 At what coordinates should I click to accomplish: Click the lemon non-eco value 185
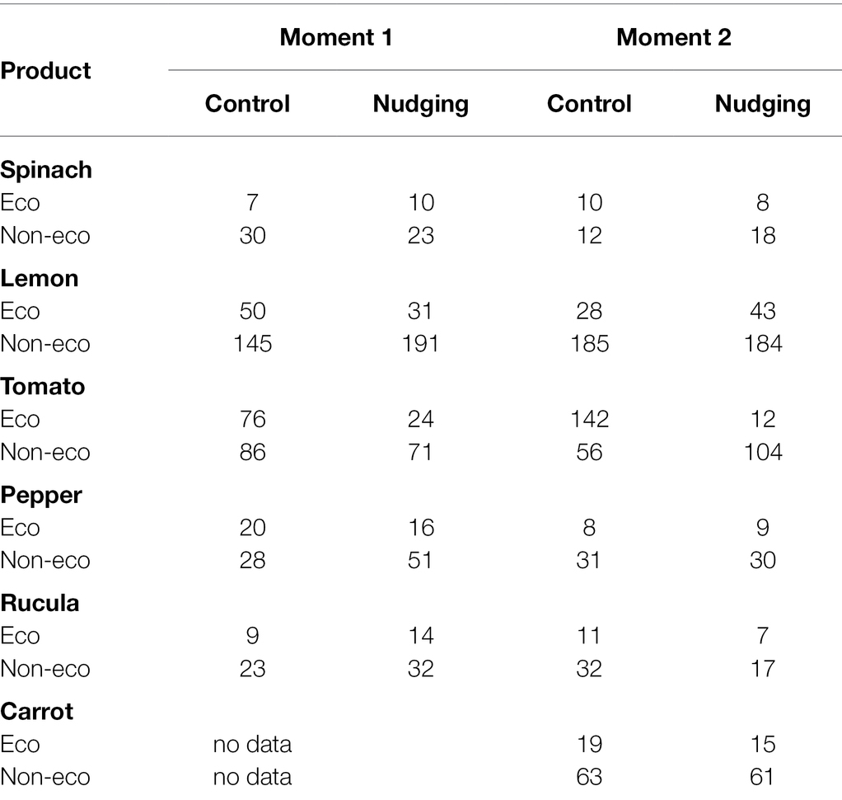click(589, 344)
